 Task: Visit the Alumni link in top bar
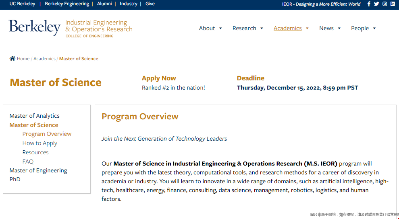click(104, 4)
